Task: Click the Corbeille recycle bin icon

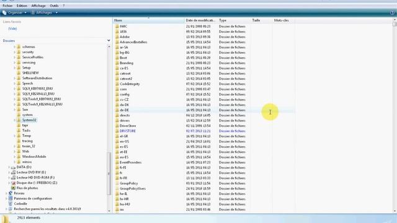Action: [x=11, y=204]
